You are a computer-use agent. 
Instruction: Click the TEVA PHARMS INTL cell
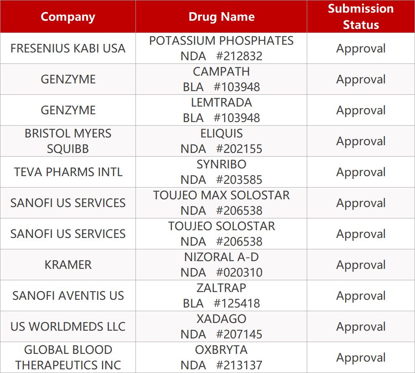coord(68,172)
